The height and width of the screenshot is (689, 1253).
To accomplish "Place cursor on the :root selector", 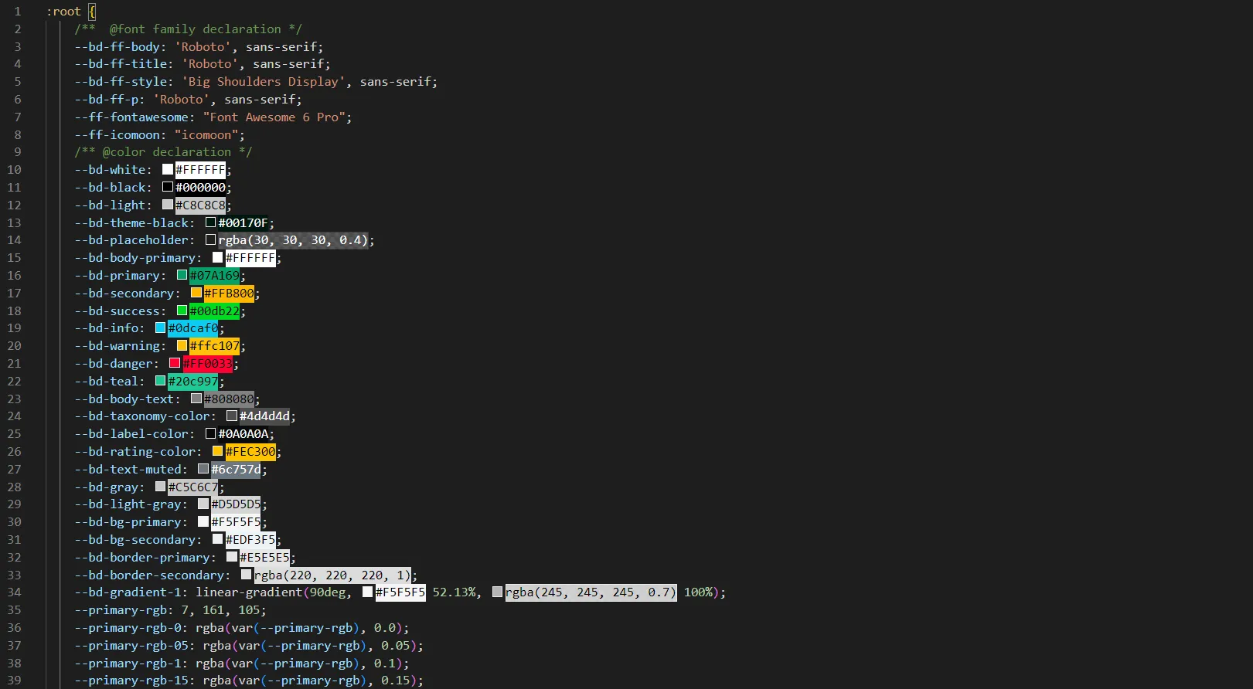I will pos(63,12).
